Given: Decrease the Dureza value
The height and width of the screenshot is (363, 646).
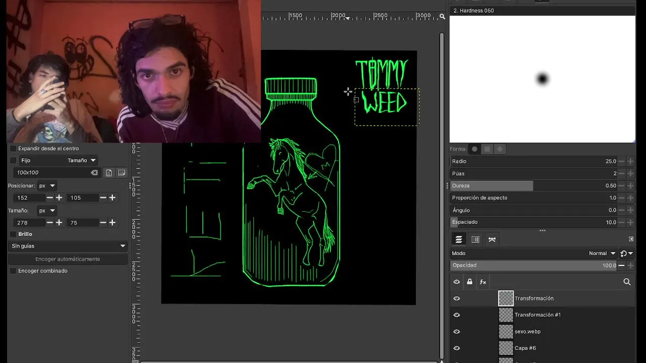Looking at the screenshot, I should (621, 186).
